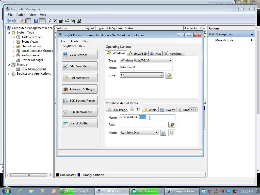
Task: Click the Refresh toolbar icon
Action: tap(50, 21)
